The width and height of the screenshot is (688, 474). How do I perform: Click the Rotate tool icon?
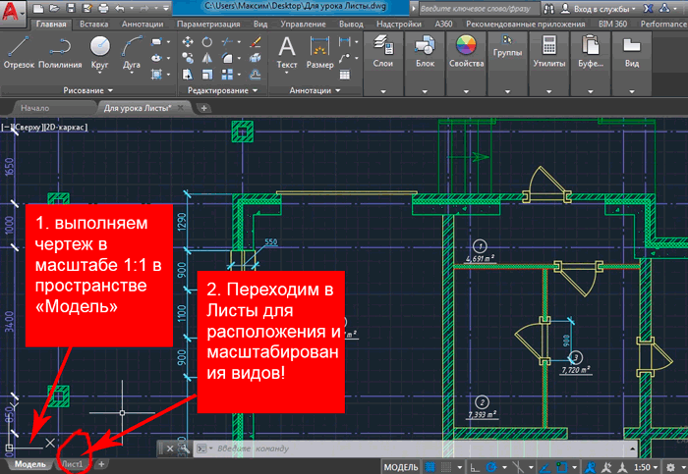pos(206,42)
